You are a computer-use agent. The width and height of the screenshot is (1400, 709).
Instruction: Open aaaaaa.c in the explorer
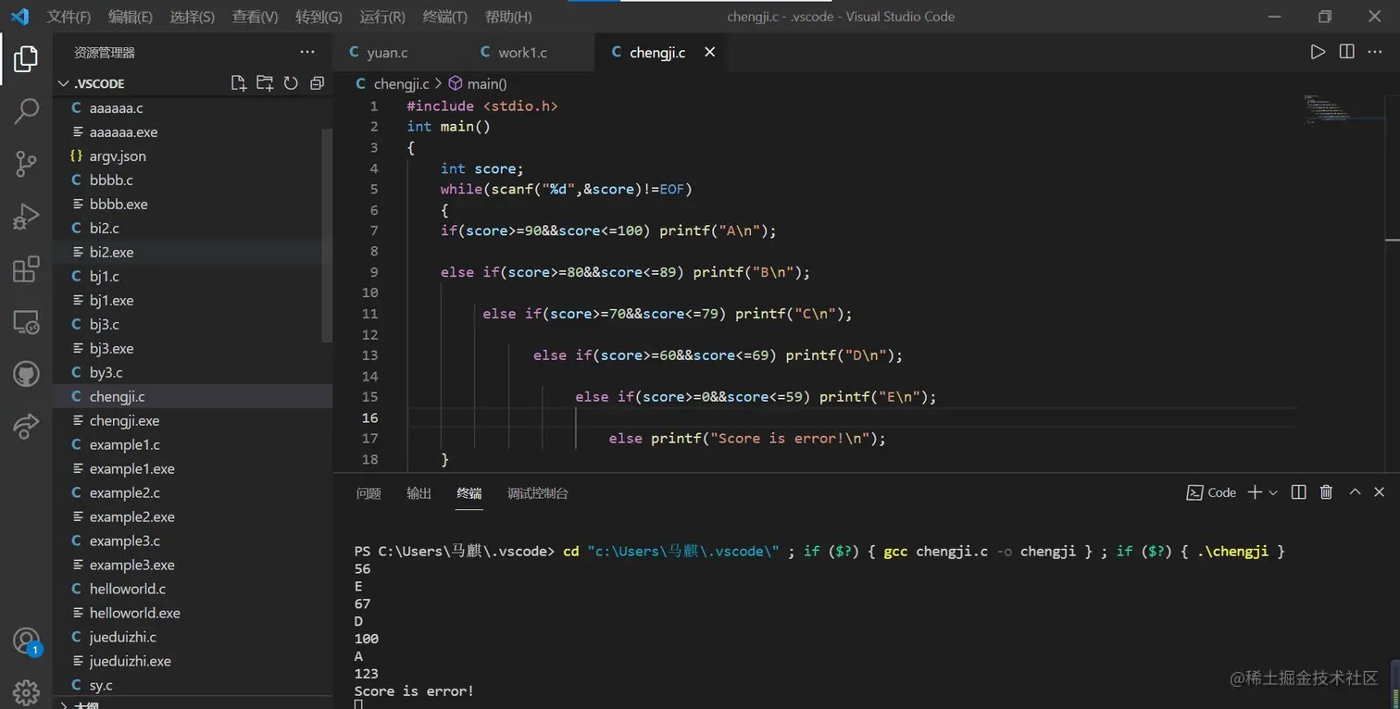coord(193,108)
